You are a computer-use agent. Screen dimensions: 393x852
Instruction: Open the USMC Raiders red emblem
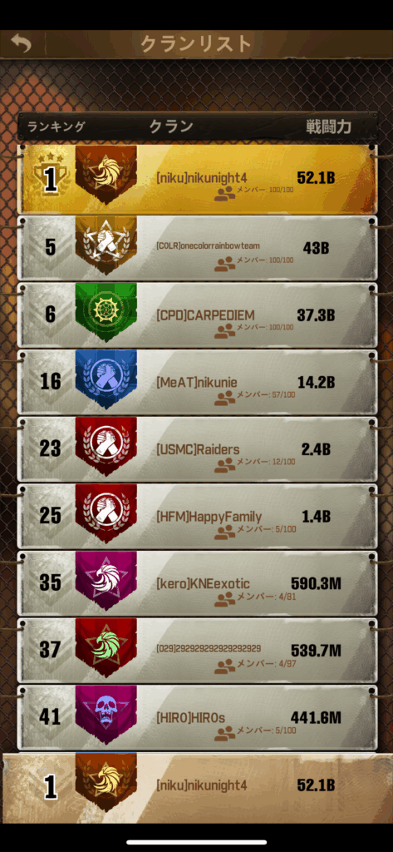tap(106, 446)
